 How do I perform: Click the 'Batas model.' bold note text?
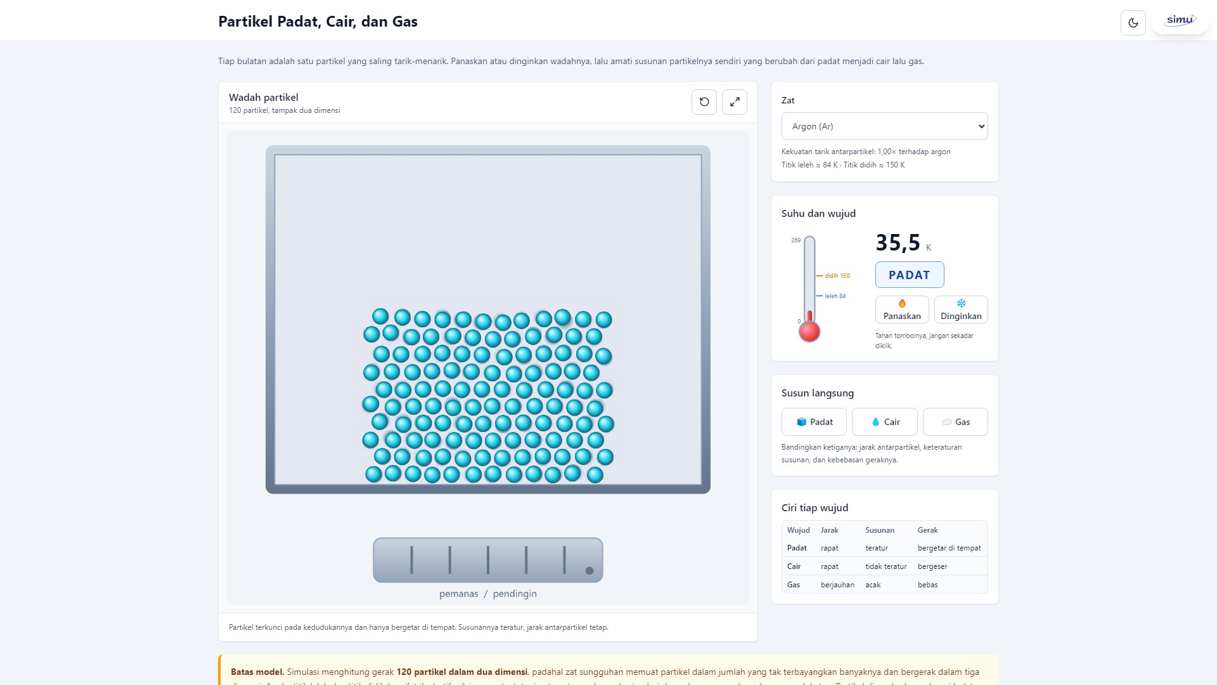coord(257,672)
